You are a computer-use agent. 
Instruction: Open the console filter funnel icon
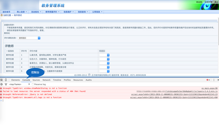click(x=6, y=84)
